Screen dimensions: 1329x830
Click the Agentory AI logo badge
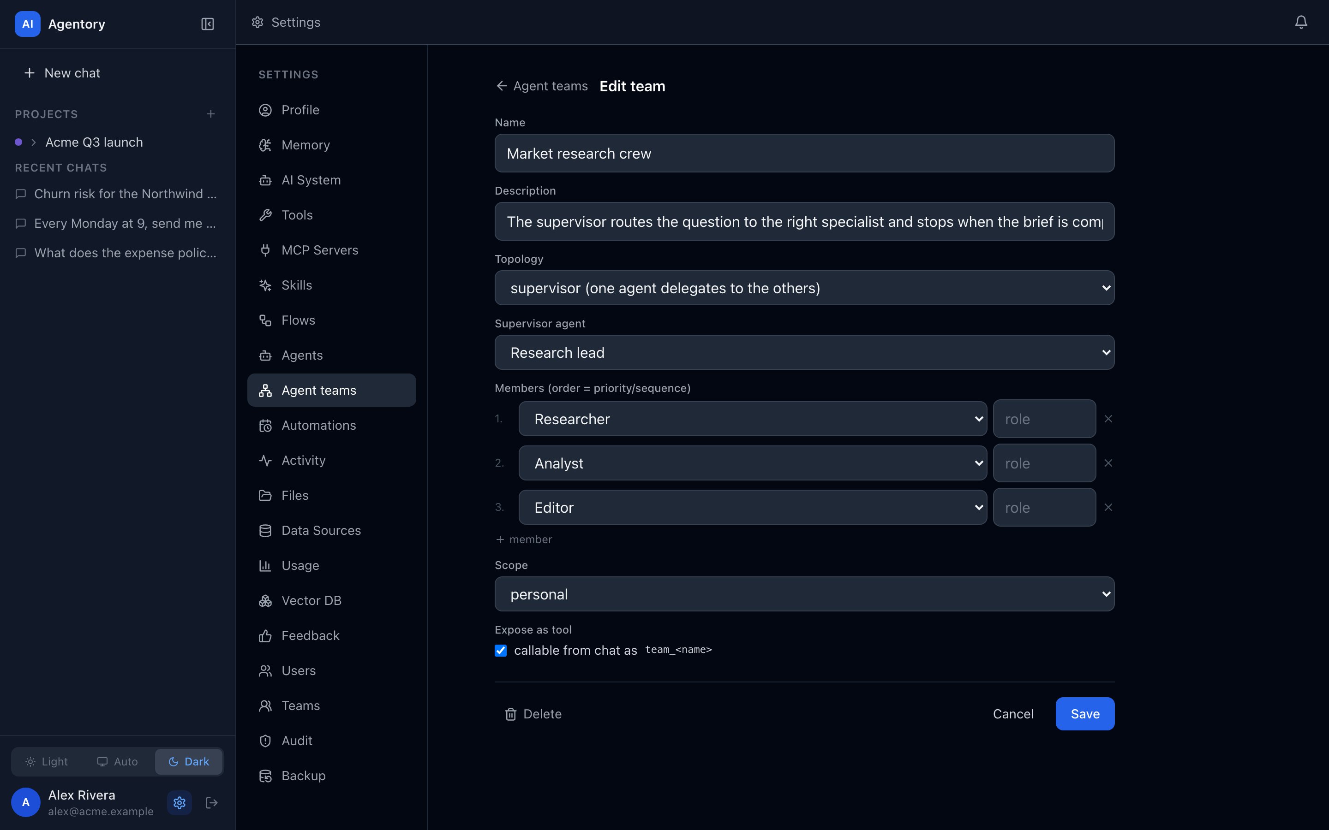pyautogui.click(x=28, y=24)
